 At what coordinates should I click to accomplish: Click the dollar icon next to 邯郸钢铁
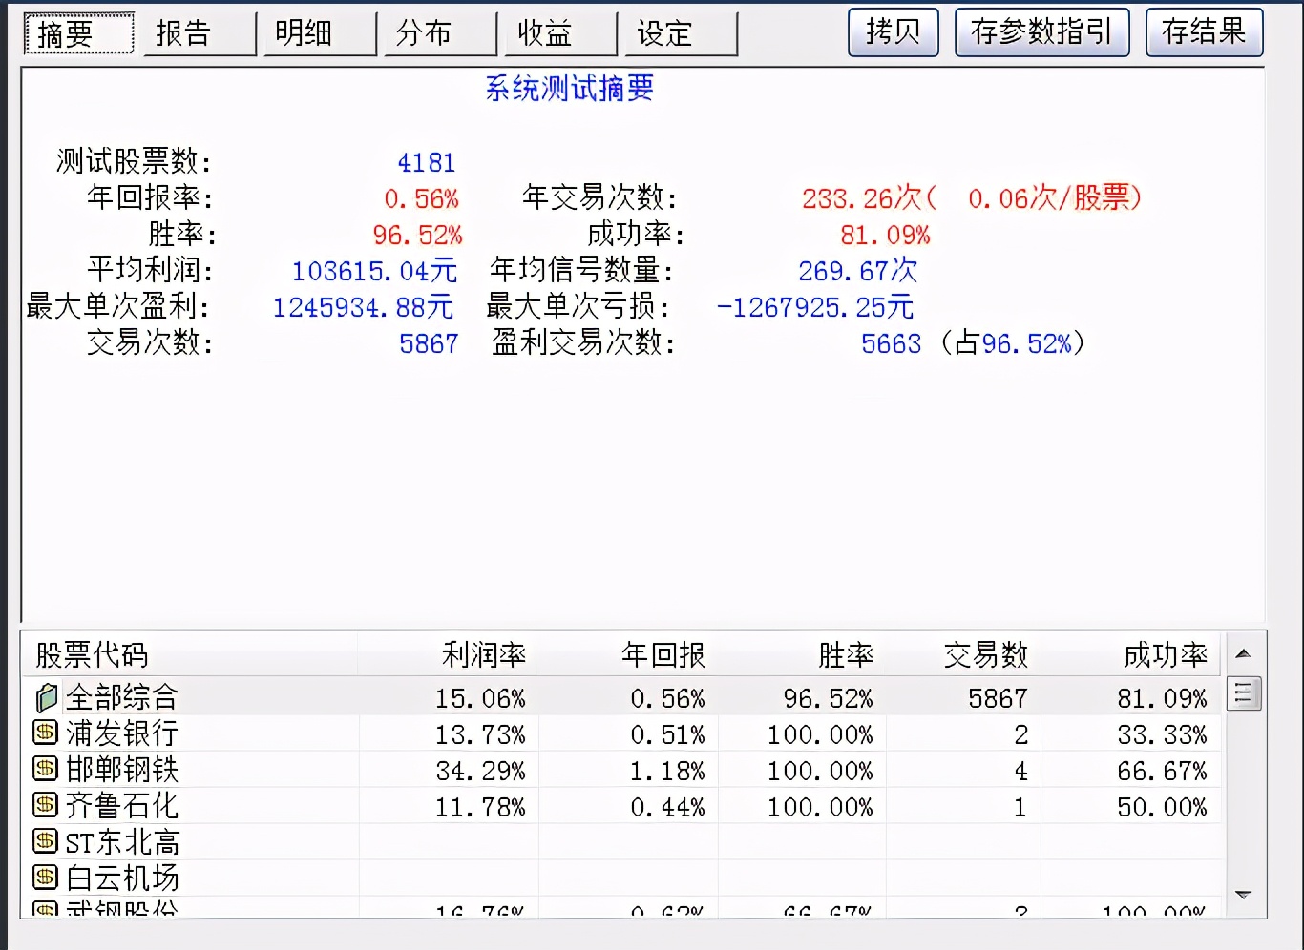[44, 770]
